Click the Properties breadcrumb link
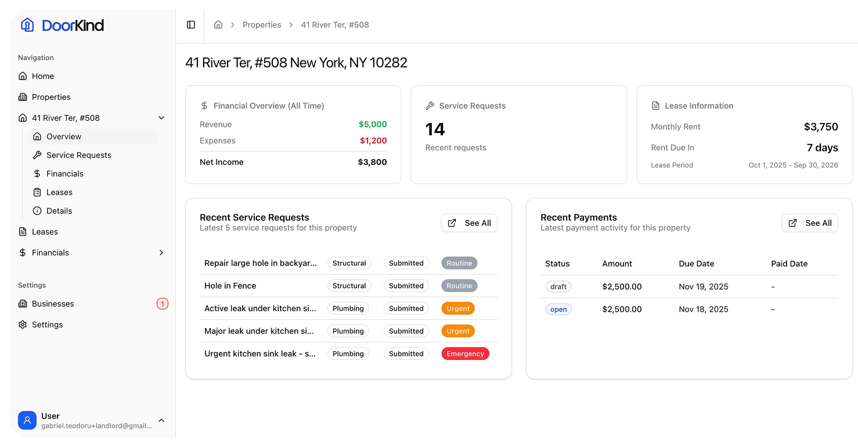Screen dimensions: 858x447 pos(262,25)
